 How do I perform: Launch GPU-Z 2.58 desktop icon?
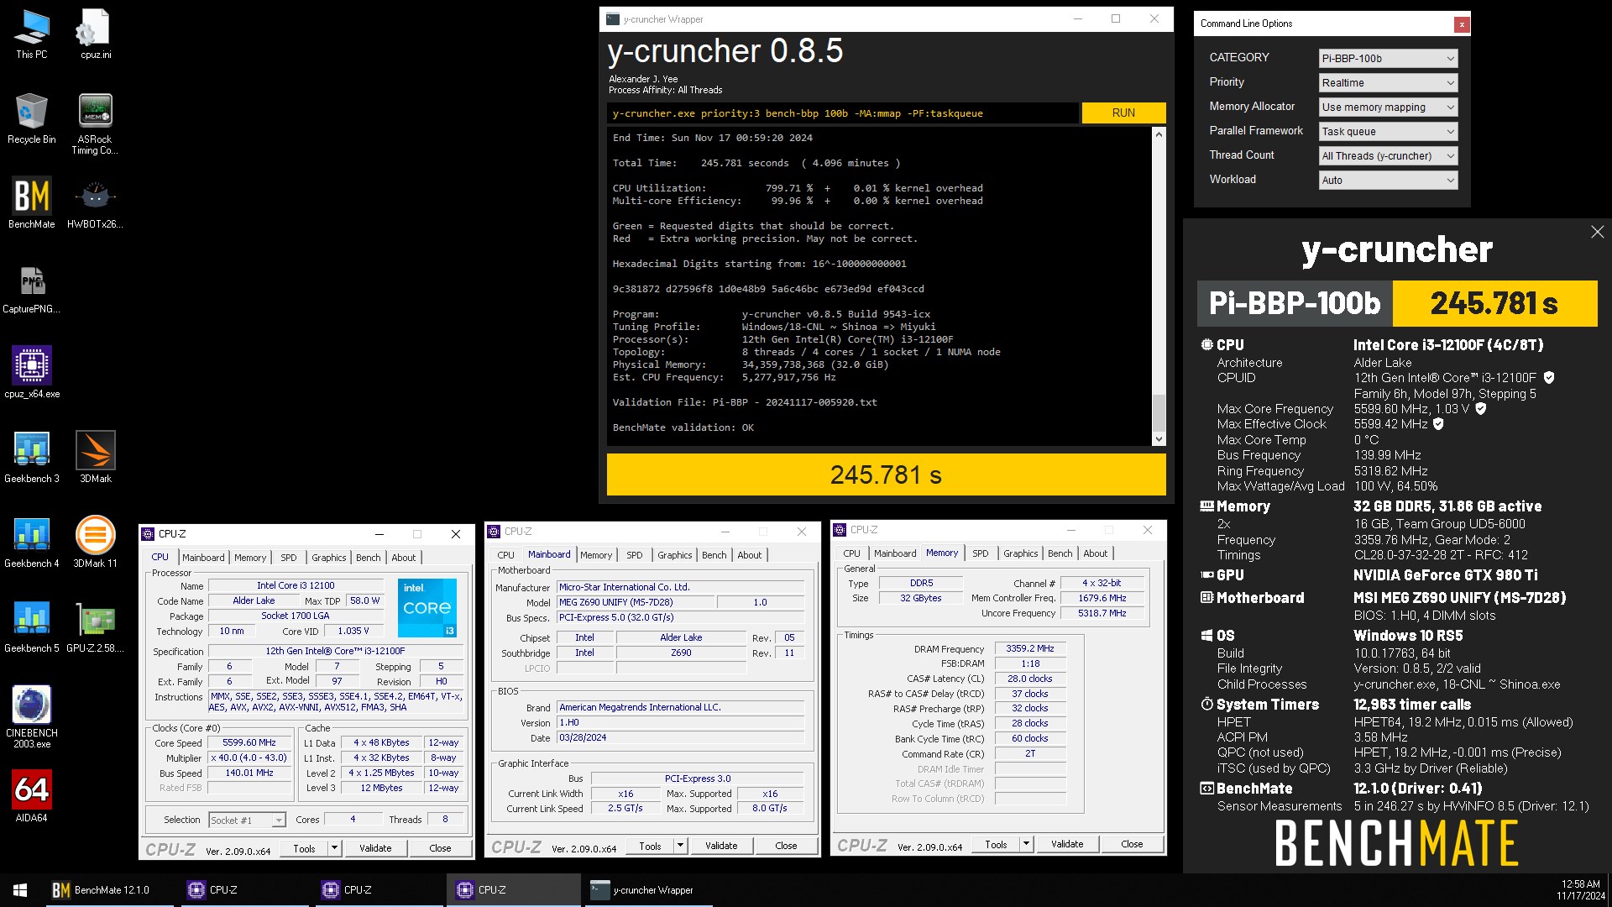click(95, 627)
